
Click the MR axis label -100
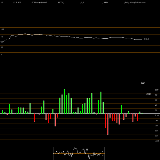(x=156, y=141)
